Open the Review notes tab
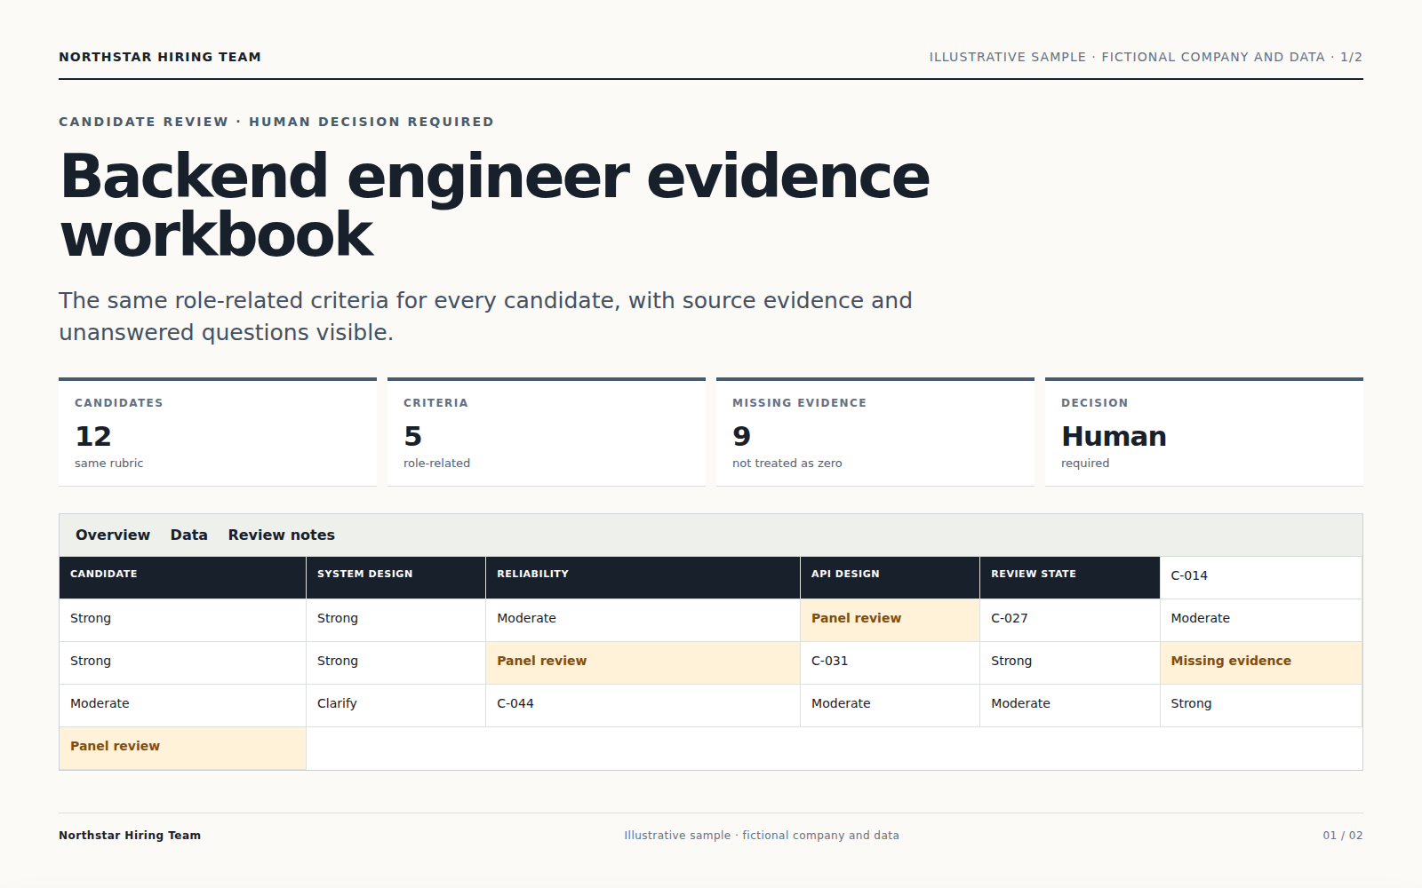Image resolution: width=1422 pixels, height=888 pixels. (x=282, y=535)
